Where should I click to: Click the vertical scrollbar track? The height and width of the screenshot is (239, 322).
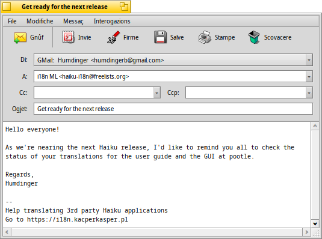point(315,175)
